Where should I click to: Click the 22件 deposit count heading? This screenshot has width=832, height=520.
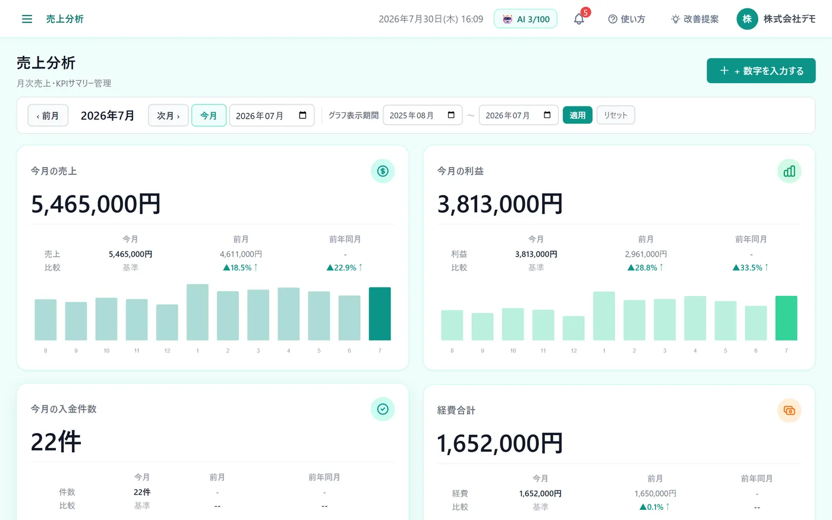pos(56,442)
